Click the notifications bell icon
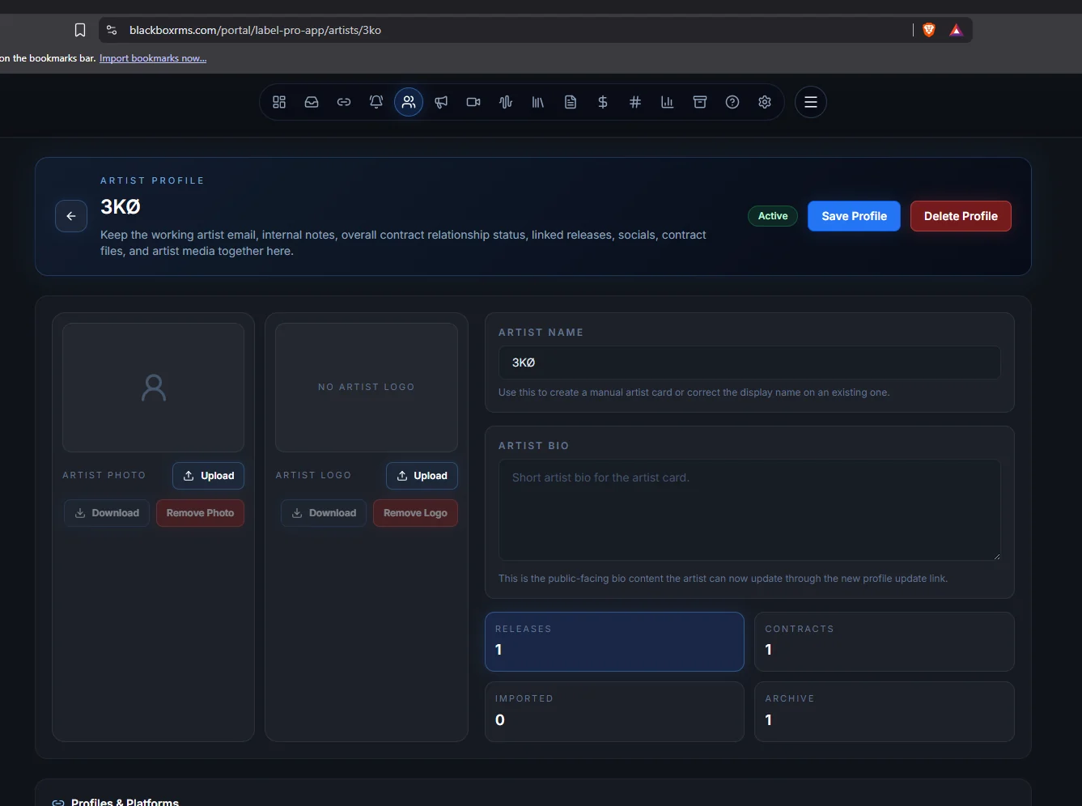1082x806 pixels. click(376, 102)
